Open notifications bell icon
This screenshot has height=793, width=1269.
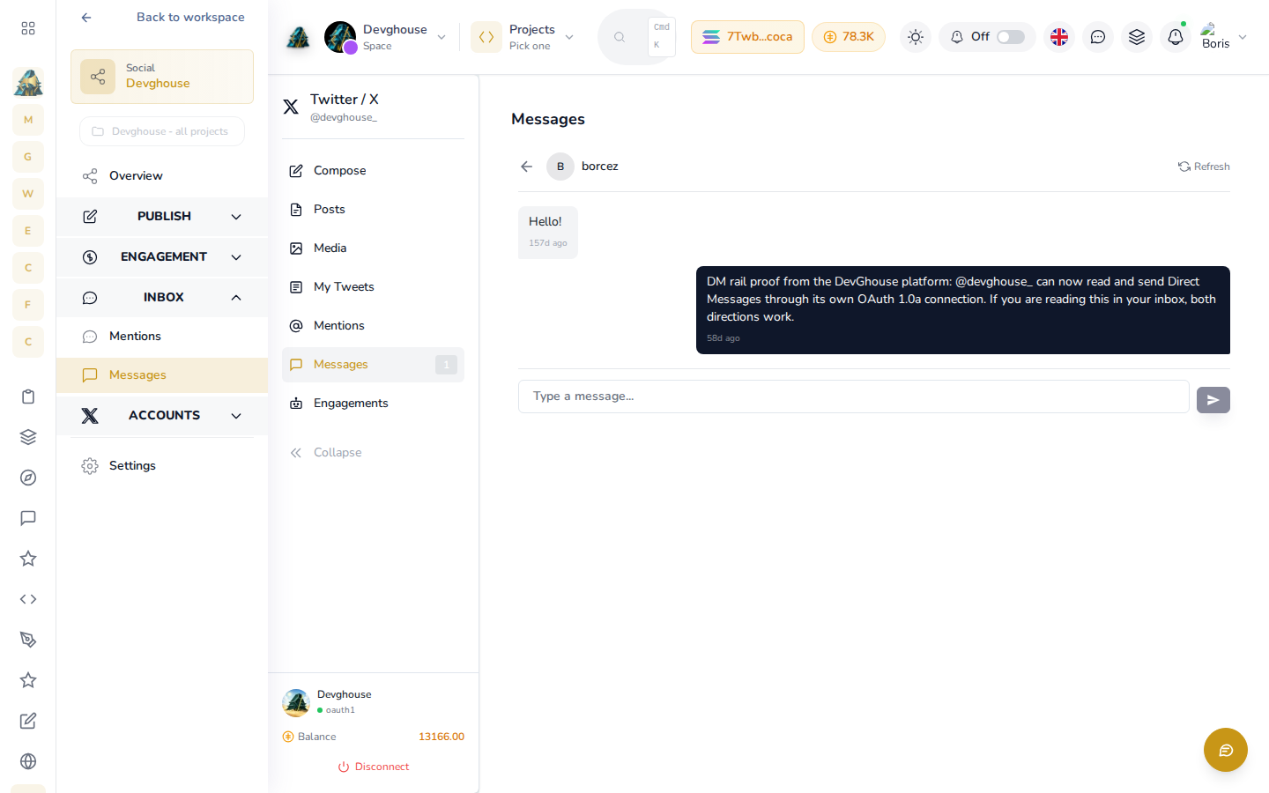pos(1176,37)
